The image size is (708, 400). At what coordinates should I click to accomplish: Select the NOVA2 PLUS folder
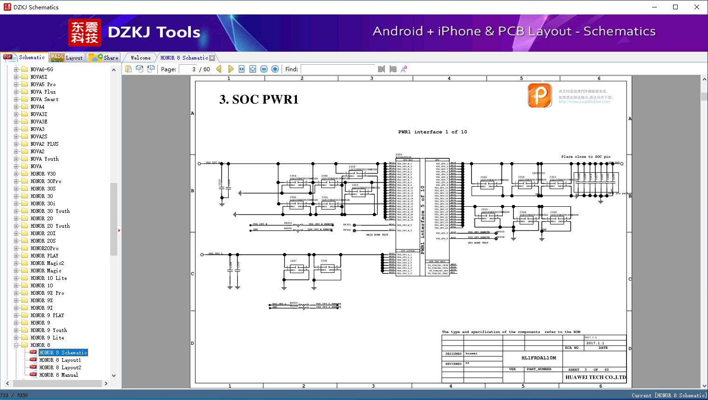(44, 144)
